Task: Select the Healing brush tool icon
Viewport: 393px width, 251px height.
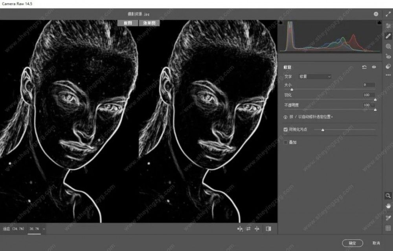Action: pyautogui.click(x=388, y=36)
